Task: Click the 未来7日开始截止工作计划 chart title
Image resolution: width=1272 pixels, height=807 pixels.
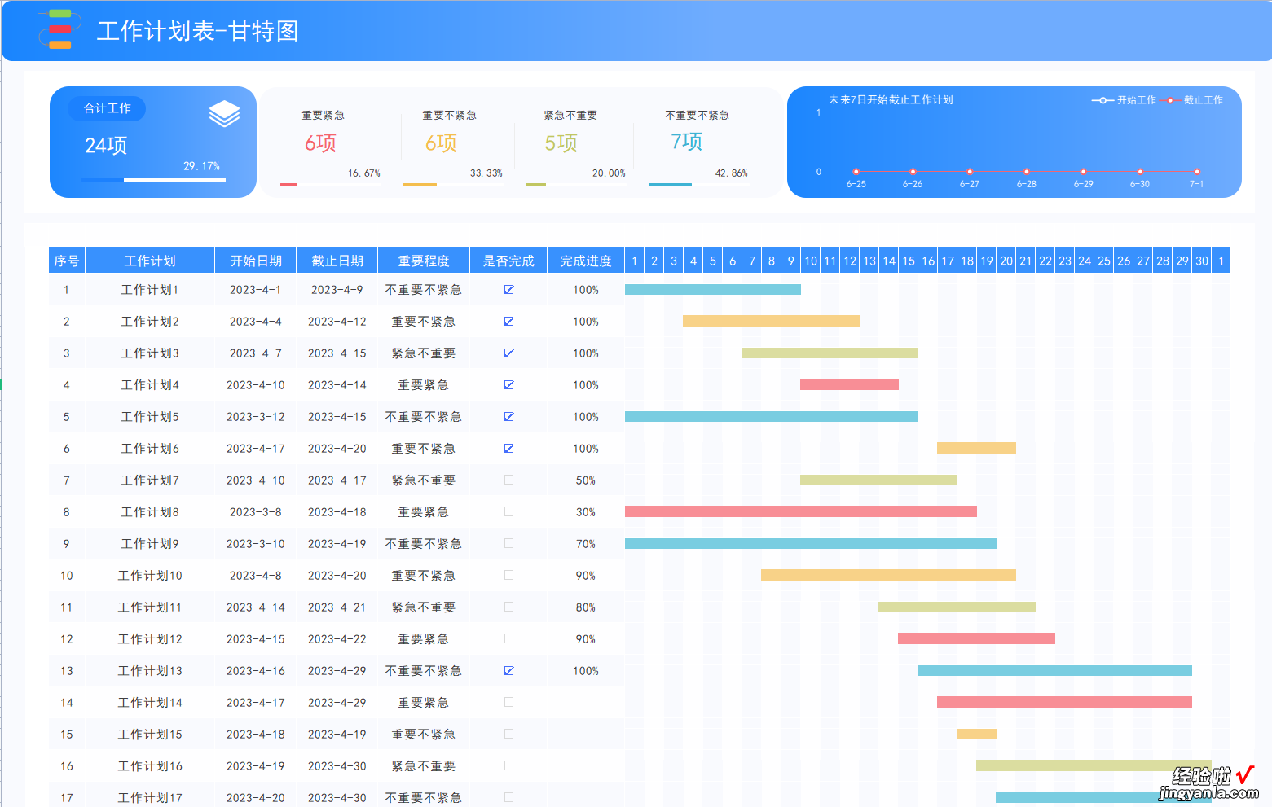Action: (891, 100)
